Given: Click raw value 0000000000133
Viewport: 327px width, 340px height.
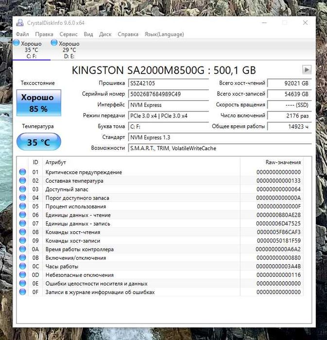Looking at the screenshot, I should [x=278, y=181].
